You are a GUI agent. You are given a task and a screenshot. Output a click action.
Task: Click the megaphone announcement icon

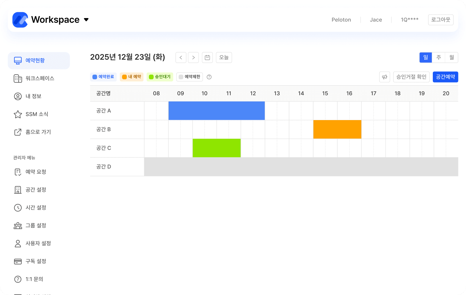384,77
